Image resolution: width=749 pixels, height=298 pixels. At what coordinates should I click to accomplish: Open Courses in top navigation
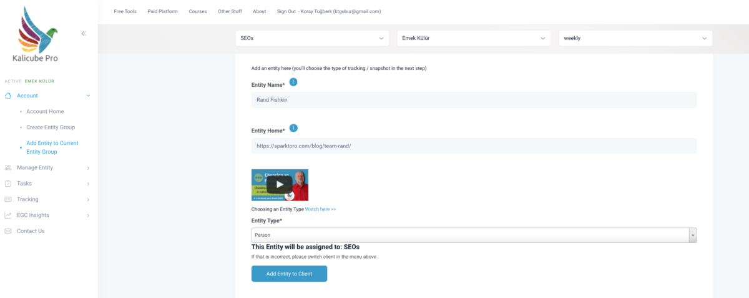(198, 11)
